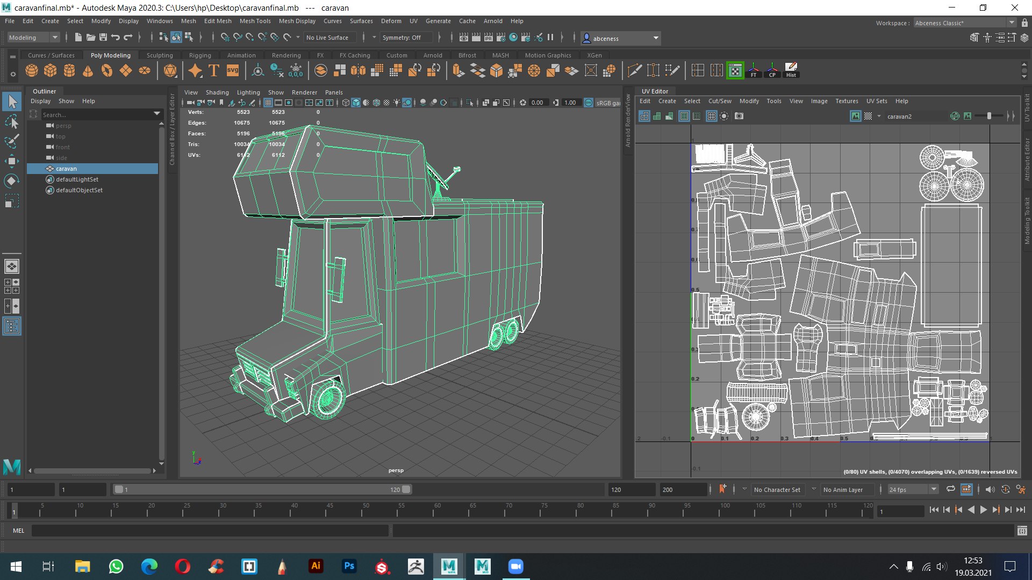Toggle playback loop mode

click(x=950, y=489)
